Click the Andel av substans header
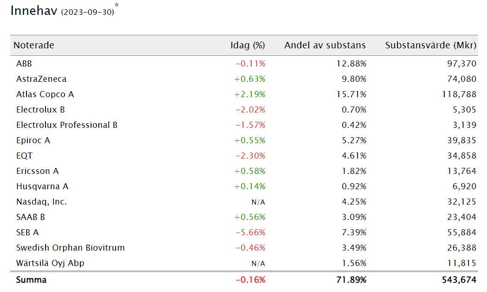The height and width of the screenshot is (292, 487). point(325,46)
